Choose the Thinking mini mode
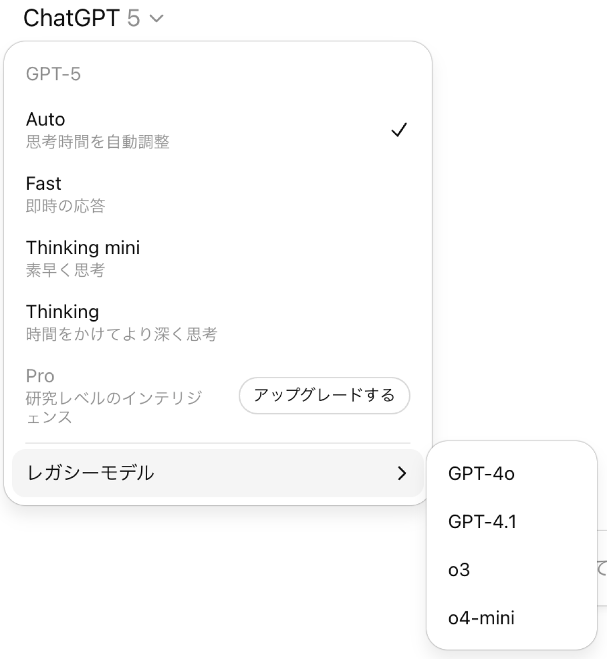The height and width of the screenshot is (659, 607). (x=83, y=248)
